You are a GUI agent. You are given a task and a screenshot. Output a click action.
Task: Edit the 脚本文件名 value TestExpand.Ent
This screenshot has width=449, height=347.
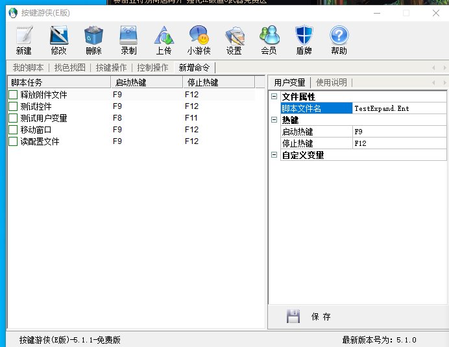click(x=399, y=108)
